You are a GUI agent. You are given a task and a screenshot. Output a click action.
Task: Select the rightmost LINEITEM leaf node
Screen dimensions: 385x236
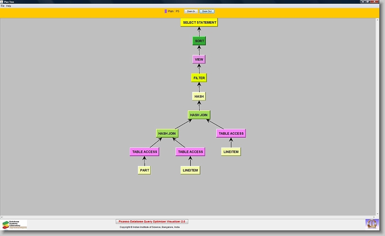tap(231, 152)
